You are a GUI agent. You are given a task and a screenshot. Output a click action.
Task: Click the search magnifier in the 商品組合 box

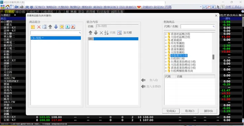click(80, 33)
